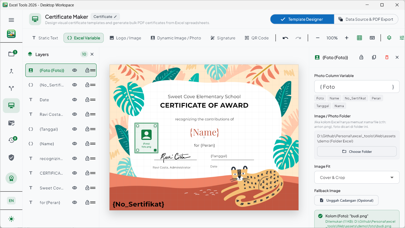Add a Signature element
Screen dimensions: 405x228
(x=223, y=38)
